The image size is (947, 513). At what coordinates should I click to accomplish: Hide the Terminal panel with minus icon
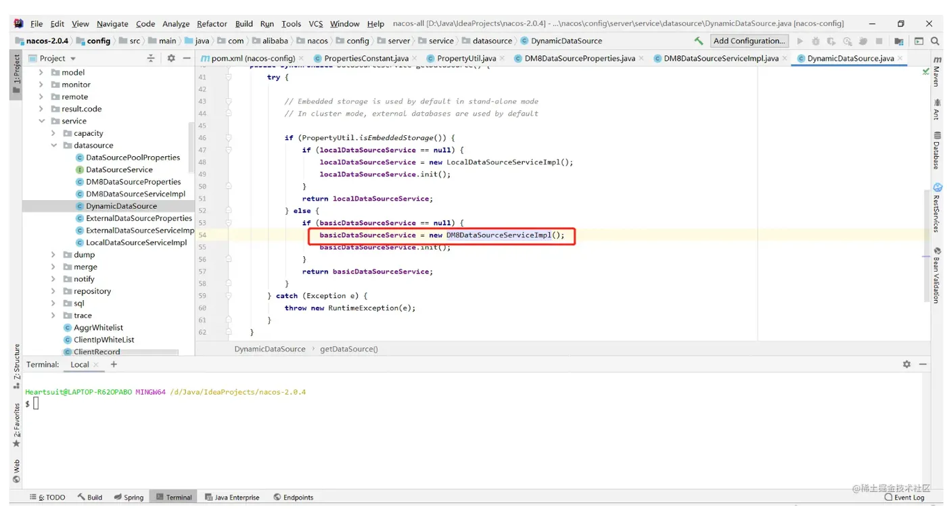click(923, 364)
